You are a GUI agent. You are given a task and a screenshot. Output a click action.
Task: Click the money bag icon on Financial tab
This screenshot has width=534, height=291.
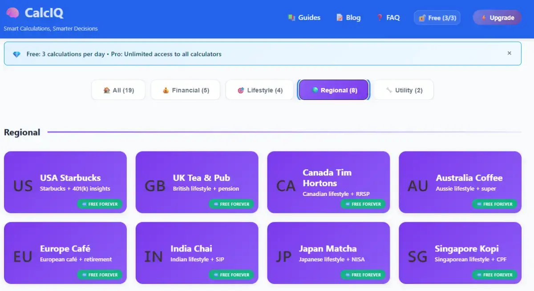(166, 90)
